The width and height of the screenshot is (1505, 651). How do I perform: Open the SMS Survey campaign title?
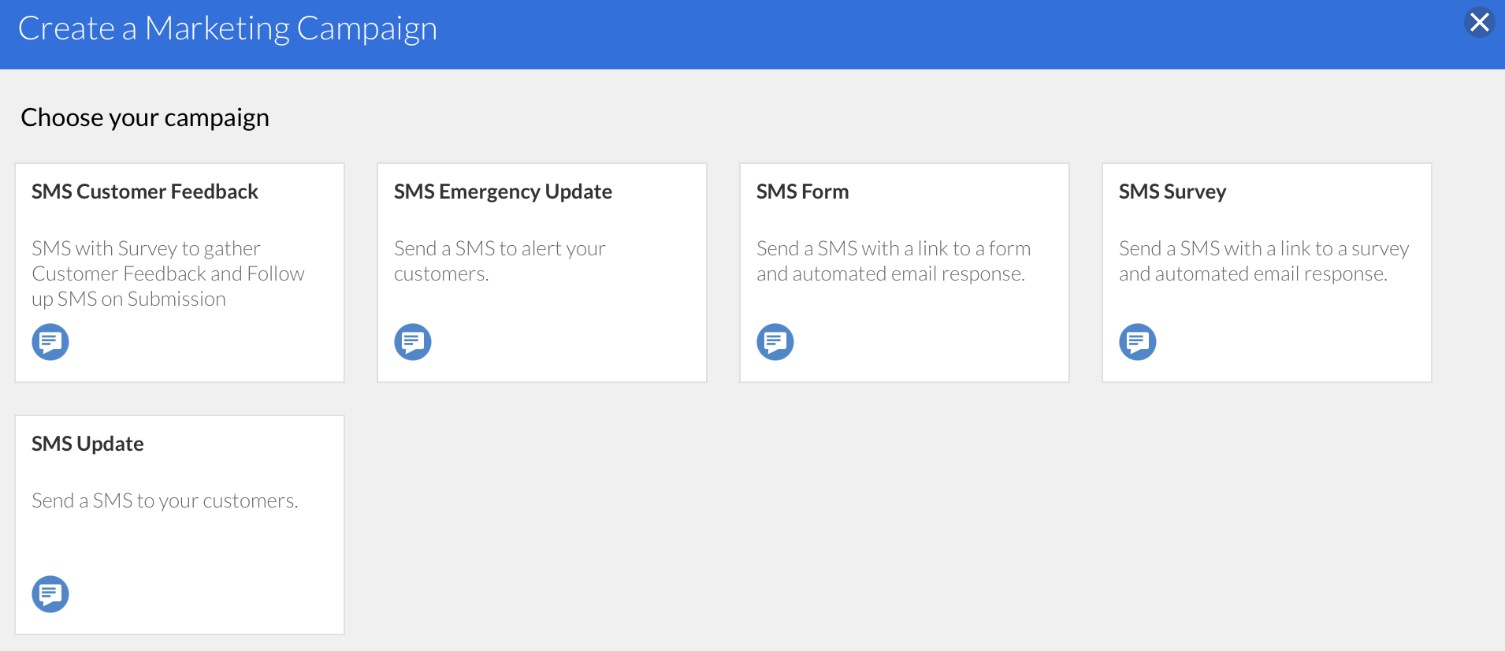pyautogui.click(x=1172, y=192)
